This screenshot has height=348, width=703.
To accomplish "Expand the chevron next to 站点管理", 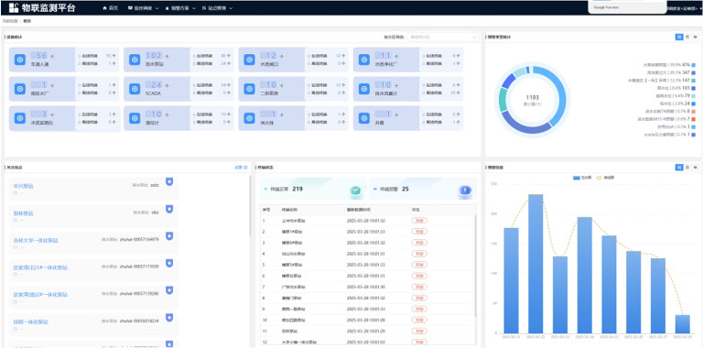I will tap(231, 8).
